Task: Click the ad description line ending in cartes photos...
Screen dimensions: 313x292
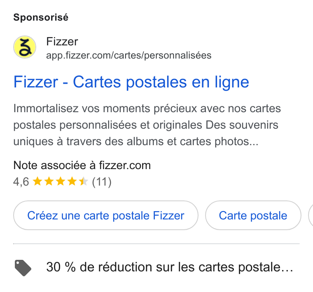Action: (x=136, y=141)
